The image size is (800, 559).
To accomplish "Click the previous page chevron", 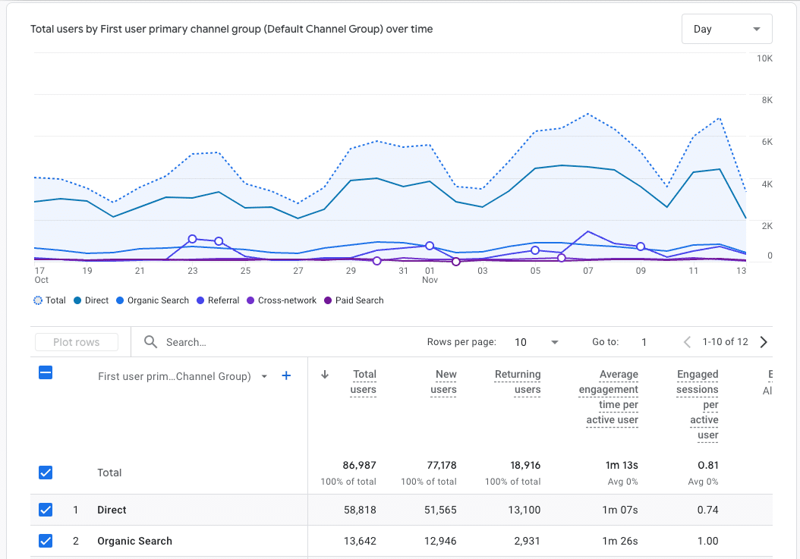I will [x=688, y=341].
